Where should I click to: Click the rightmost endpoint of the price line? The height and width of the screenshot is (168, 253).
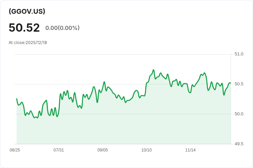point(230,83)
